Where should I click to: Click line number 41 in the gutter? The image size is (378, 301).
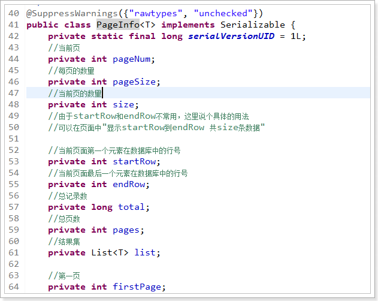14,25
